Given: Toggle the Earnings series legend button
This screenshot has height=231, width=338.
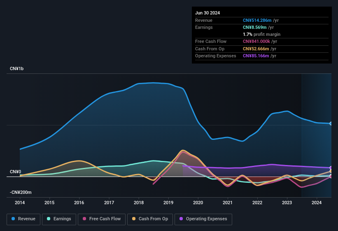Looking at the screenshot, I should [x=59, y=219].
